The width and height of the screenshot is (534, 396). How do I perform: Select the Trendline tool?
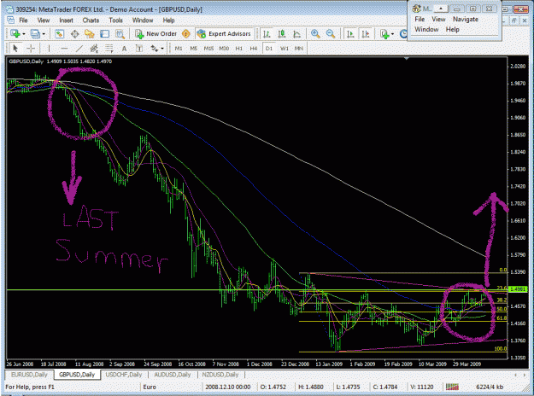[x=79, y=49]
